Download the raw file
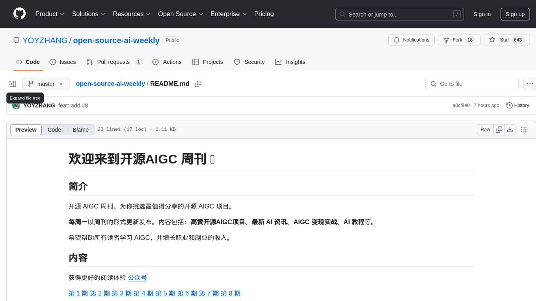Image resolution: width=536 pixels, height=301 pixels. (510, 130)
